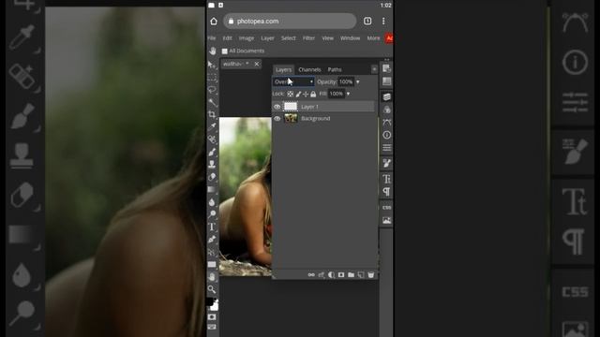Switch to the Paths tab

coord(335,69)
